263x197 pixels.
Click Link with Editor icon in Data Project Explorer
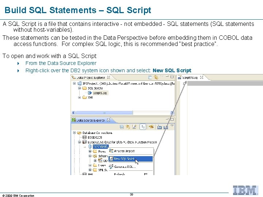(156, 77)
